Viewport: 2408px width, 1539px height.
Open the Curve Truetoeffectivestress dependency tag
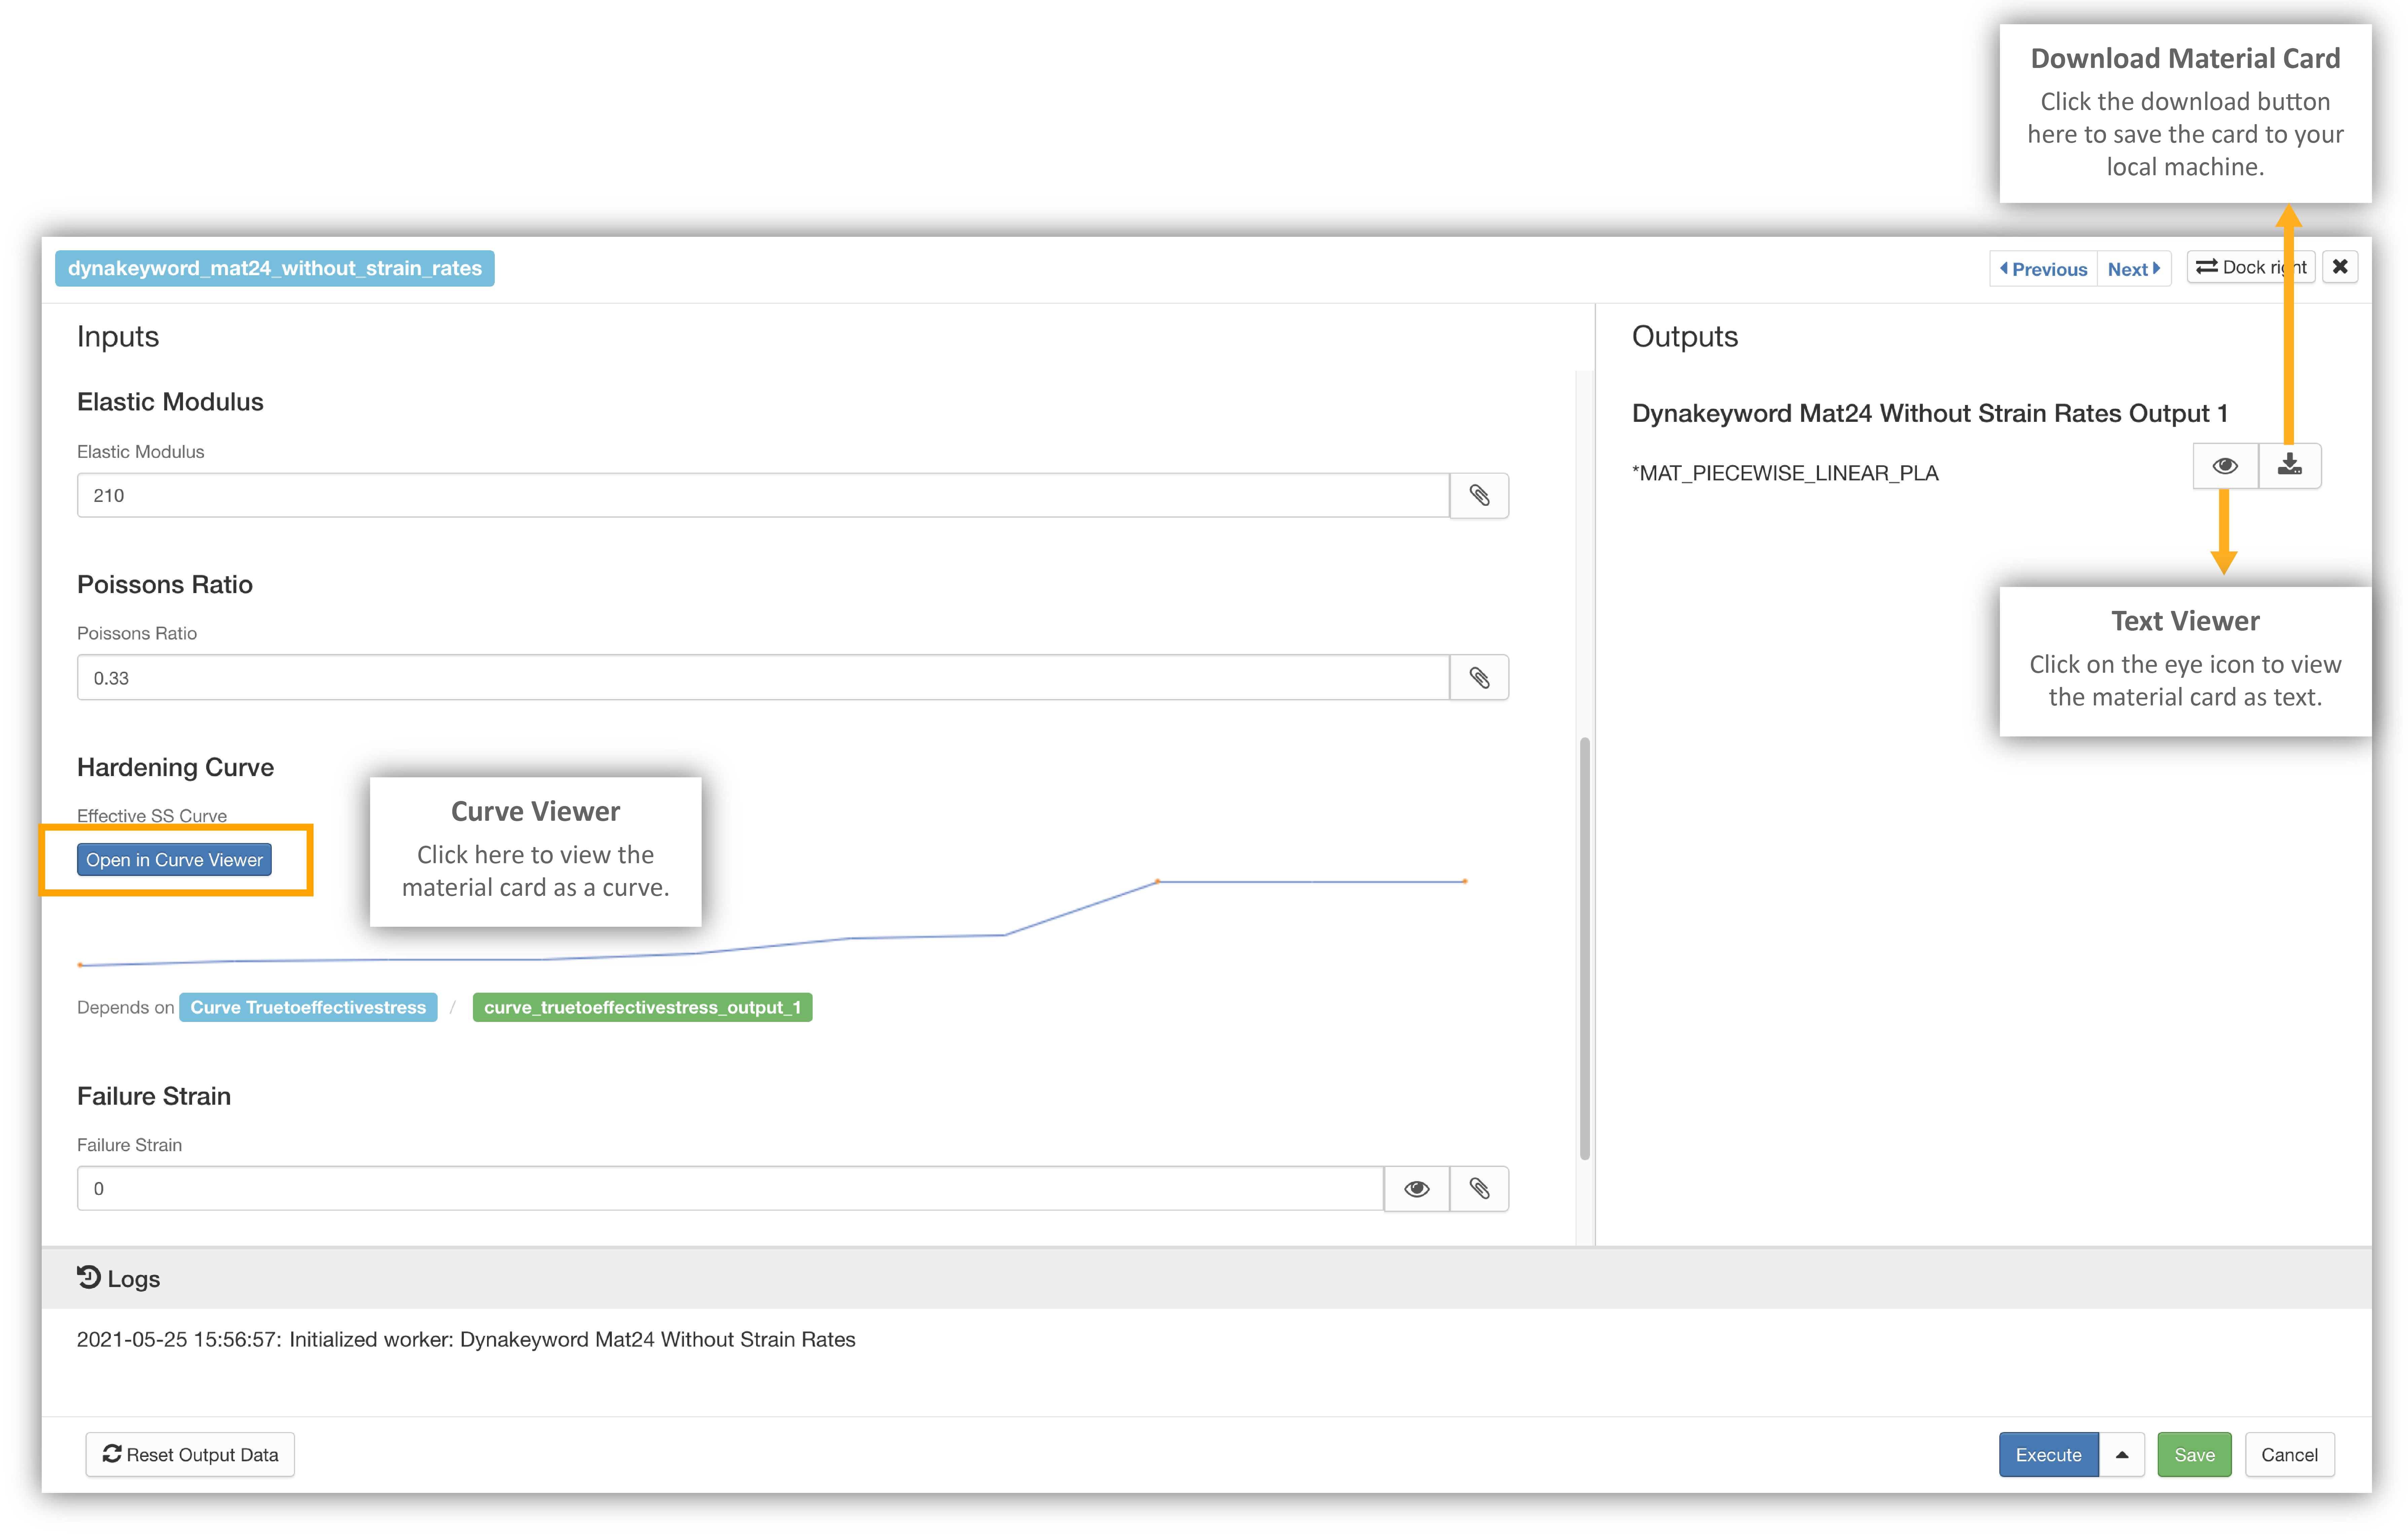(x=308, y=1007)
